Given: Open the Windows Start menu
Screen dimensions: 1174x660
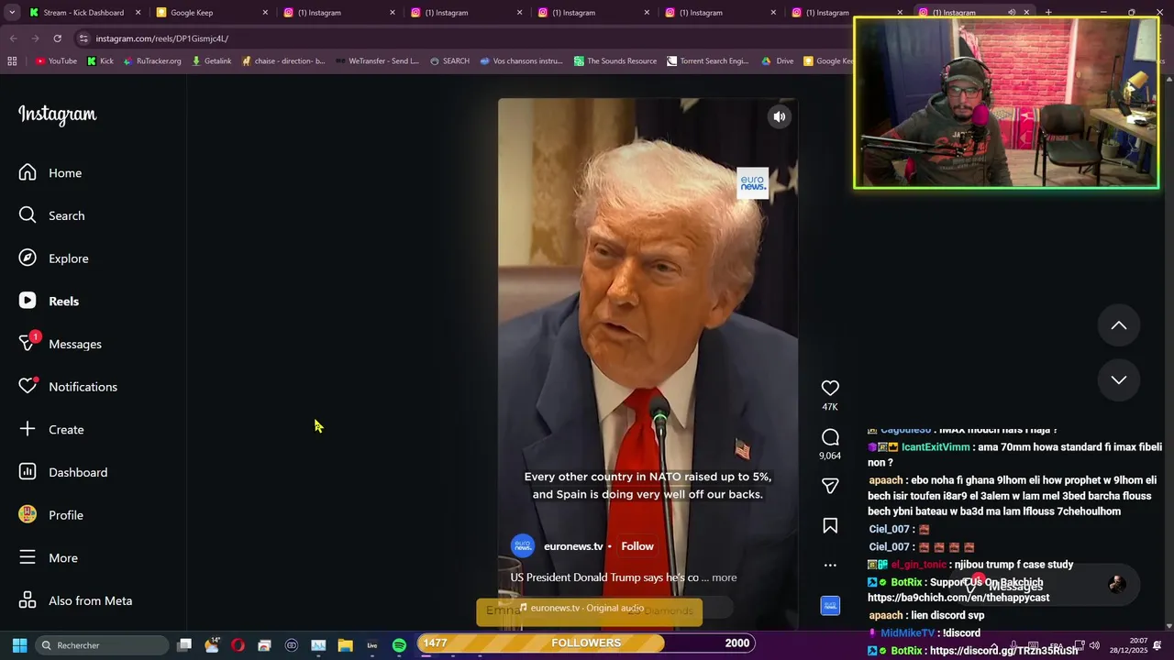Looking at the screenshot, I should point(19,645).
